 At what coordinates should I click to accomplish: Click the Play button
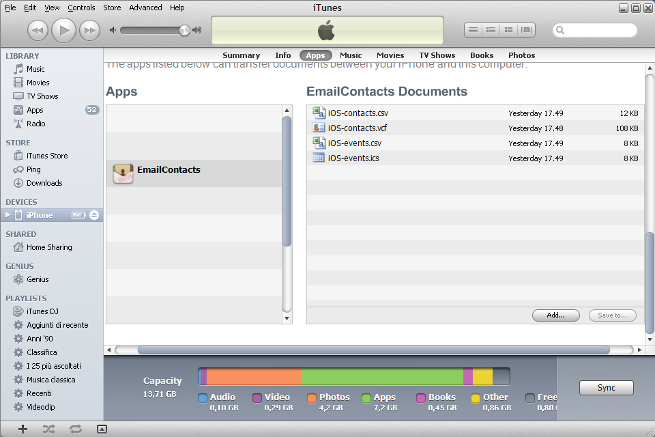point(63,30)
